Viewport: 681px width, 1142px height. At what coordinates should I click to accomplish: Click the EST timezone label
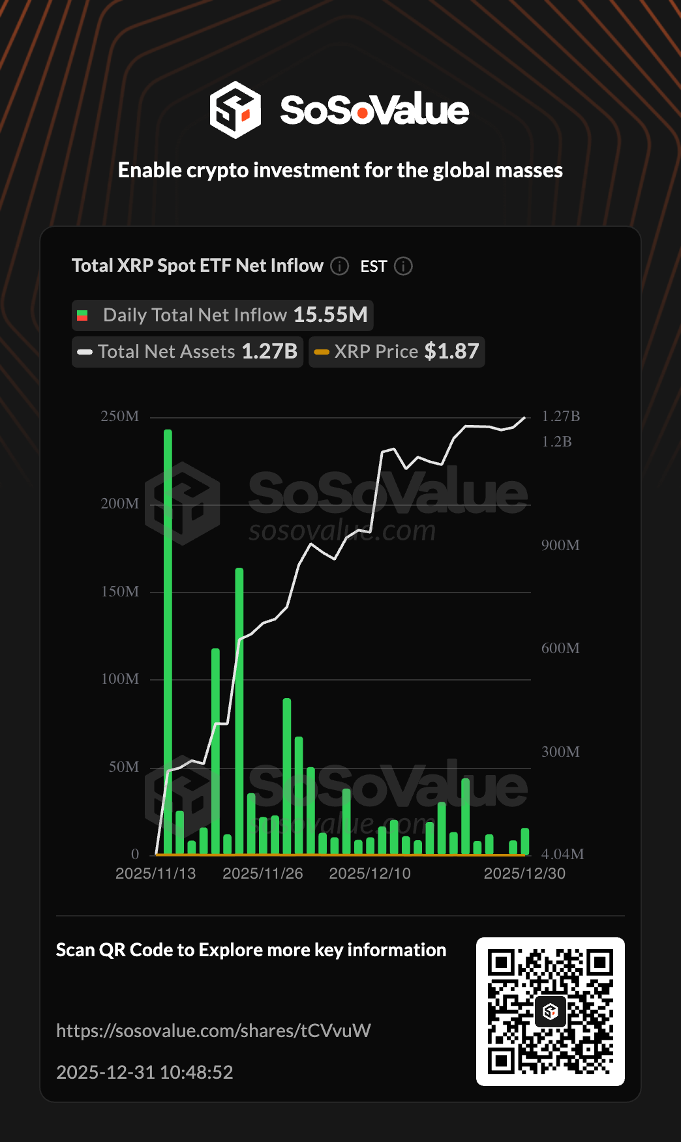click(x=373, y=266)
